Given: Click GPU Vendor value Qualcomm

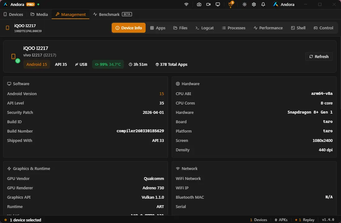Looking at the screenshot, I should tap(154, 178).
